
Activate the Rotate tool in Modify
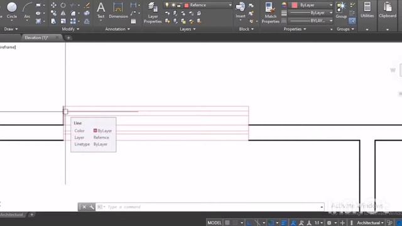63,5
